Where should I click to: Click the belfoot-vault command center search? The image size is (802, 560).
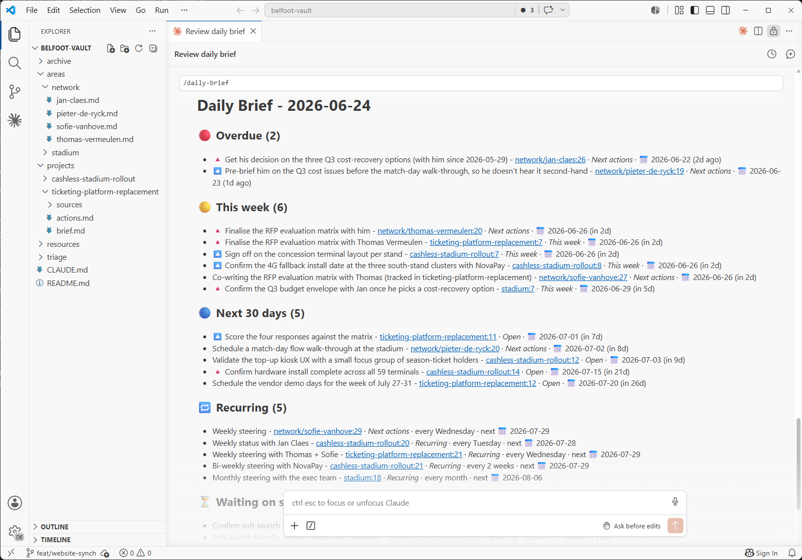point(390,10)
